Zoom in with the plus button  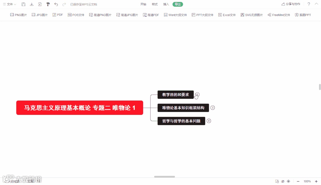point(316,181)
